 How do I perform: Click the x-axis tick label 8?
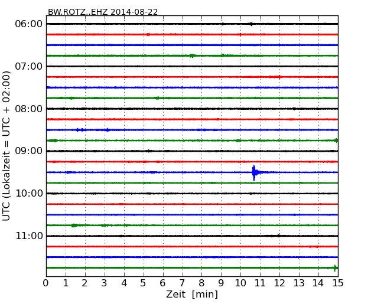201,283
